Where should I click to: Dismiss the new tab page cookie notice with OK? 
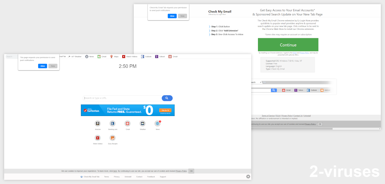point(191,171)
